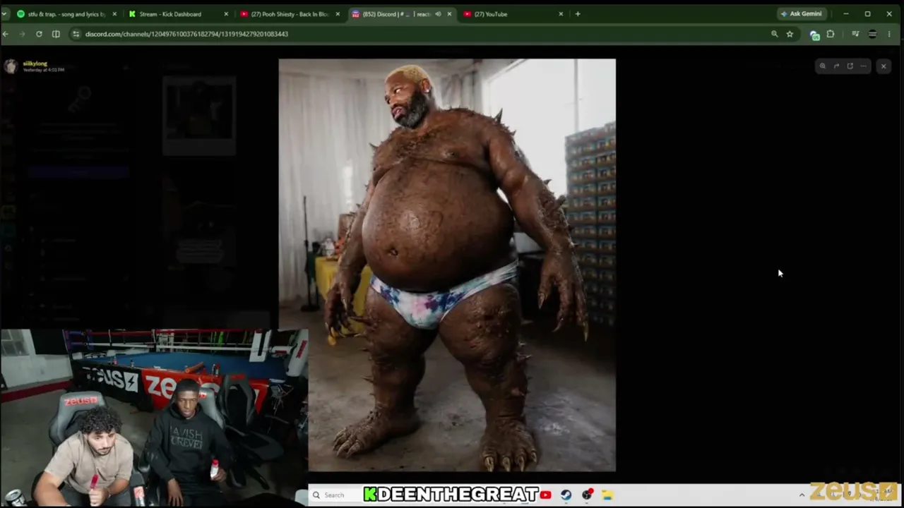Close the (27) YouTube tab
The width and height of the screenshot is (904, 508).
[561, 14]
